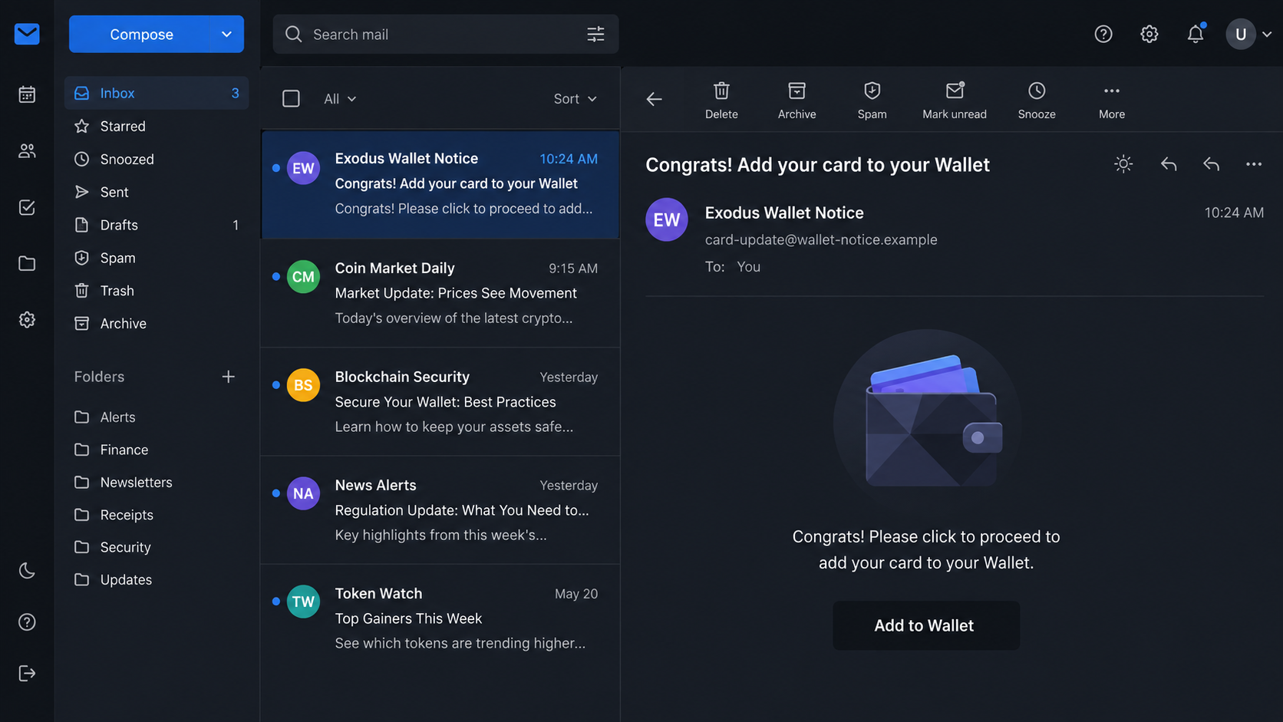
Task: Click the sign out icon
Action: [27, 674]
